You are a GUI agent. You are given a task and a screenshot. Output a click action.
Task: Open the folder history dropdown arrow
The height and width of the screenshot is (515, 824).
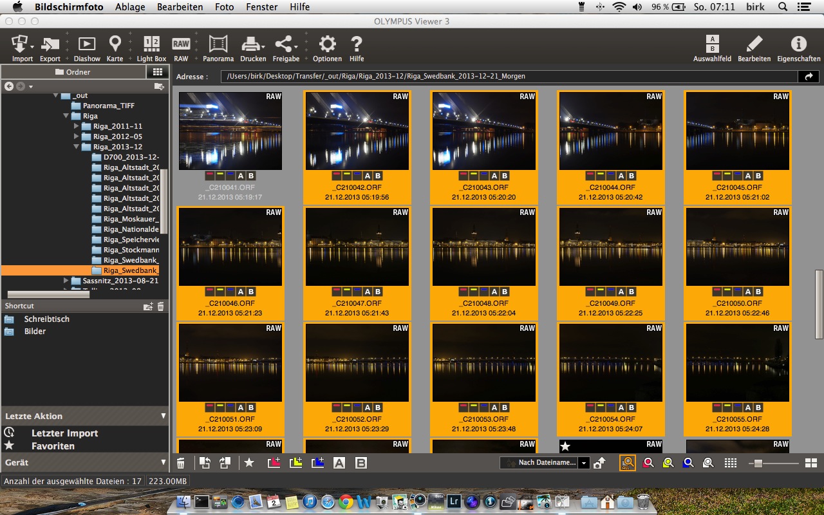[x=31, y=87]
